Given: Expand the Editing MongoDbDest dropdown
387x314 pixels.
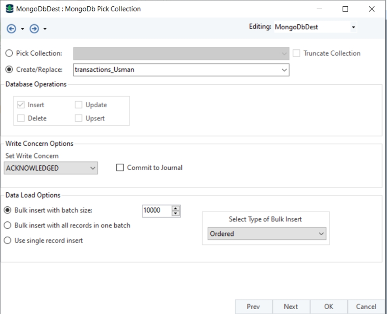Looking at the screenshot, I should coord(353,27).
